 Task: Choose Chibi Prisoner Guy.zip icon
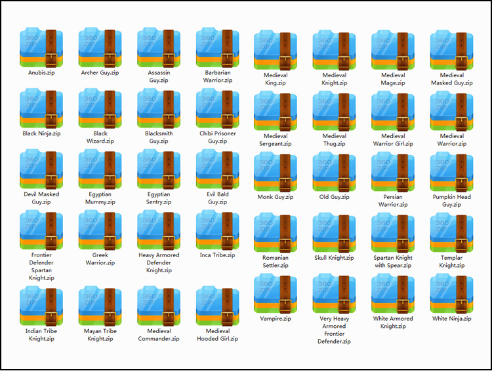(x=217, y=108)
